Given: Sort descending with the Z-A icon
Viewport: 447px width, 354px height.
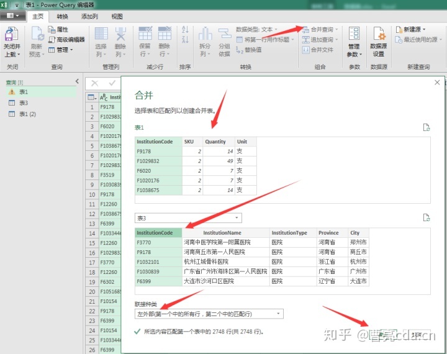Looking at the screenshot, I should tap(185, 39).
